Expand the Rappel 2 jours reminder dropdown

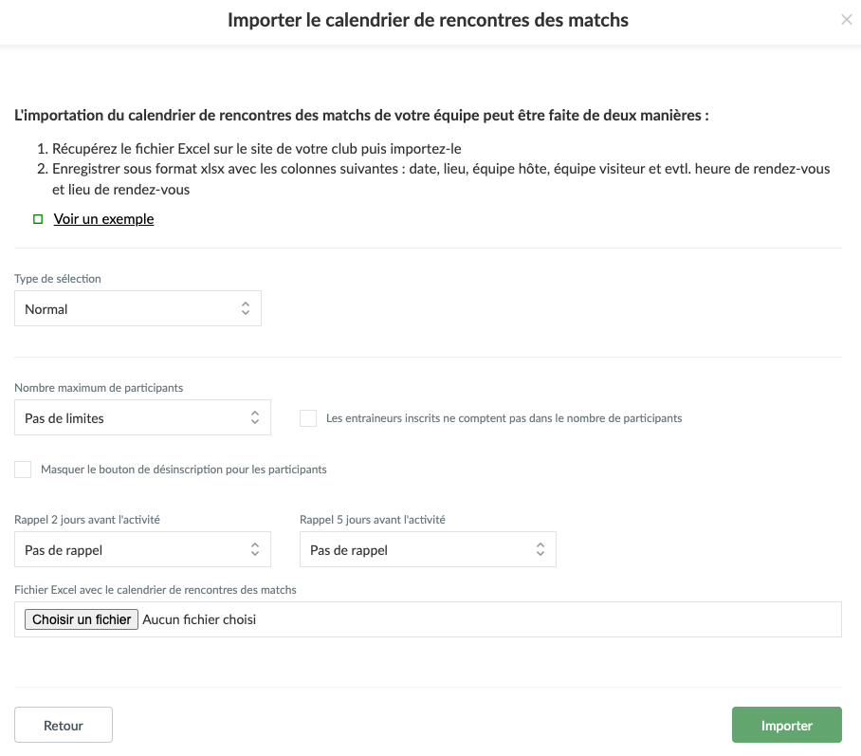pos(142,550)
